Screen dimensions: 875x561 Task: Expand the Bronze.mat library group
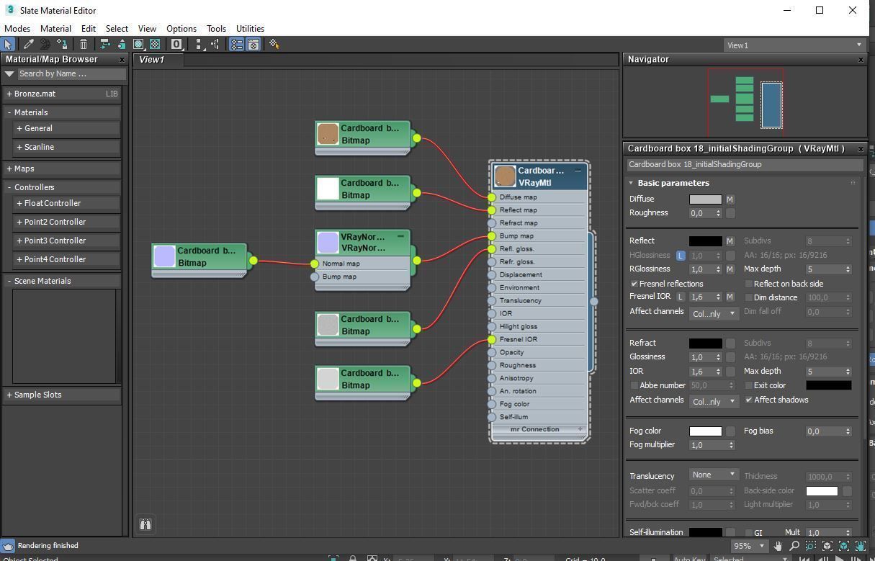pyautogui.click(x=9, y=94)
